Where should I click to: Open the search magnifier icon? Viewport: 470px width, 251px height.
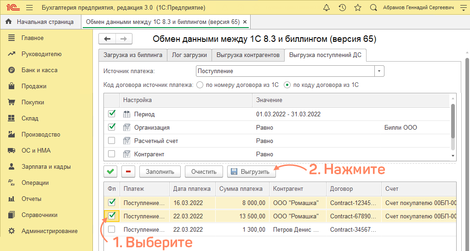(373, 7)
